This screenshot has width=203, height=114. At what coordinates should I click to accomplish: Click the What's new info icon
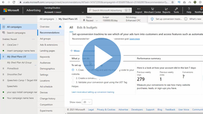click(x=186, y=19)
